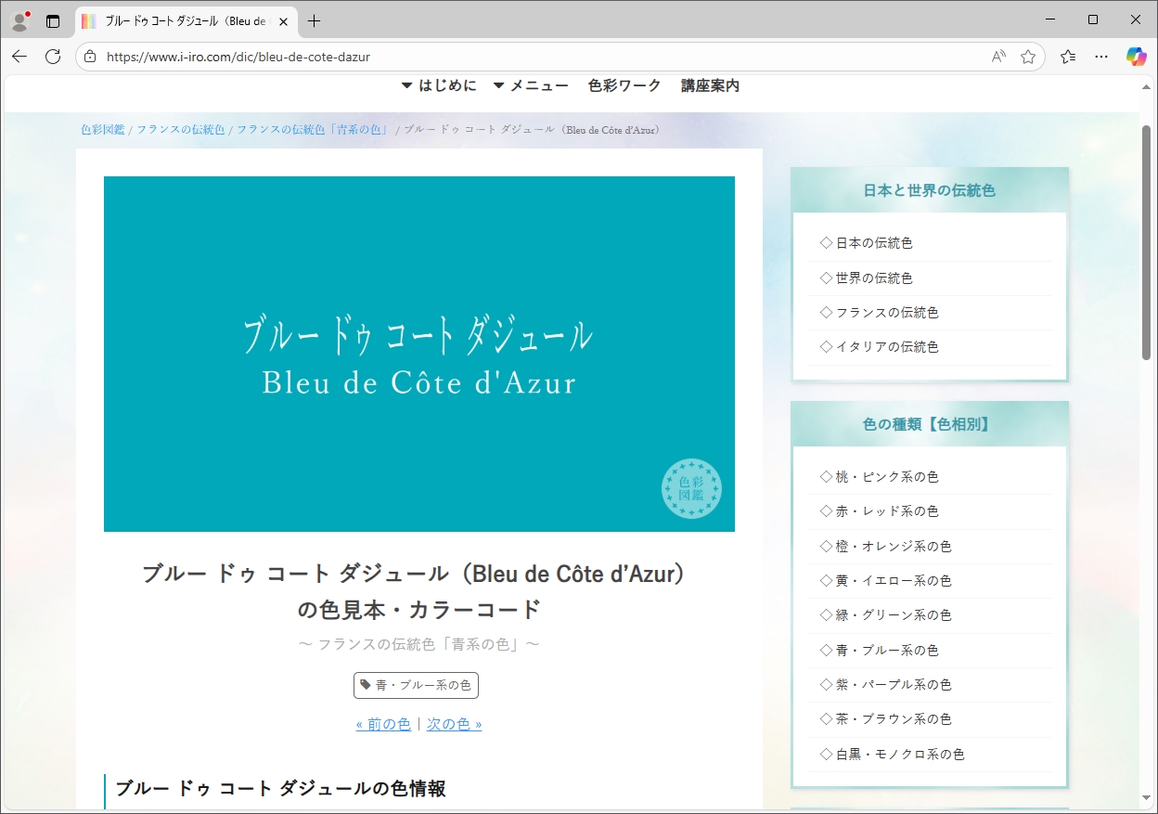Click the Read aloud icon

[x=998, y=57]
